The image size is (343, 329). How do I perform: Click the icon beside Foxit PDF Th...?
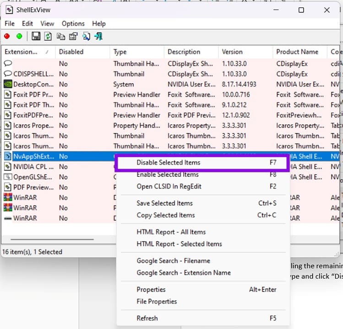click(x=8, y=105)
